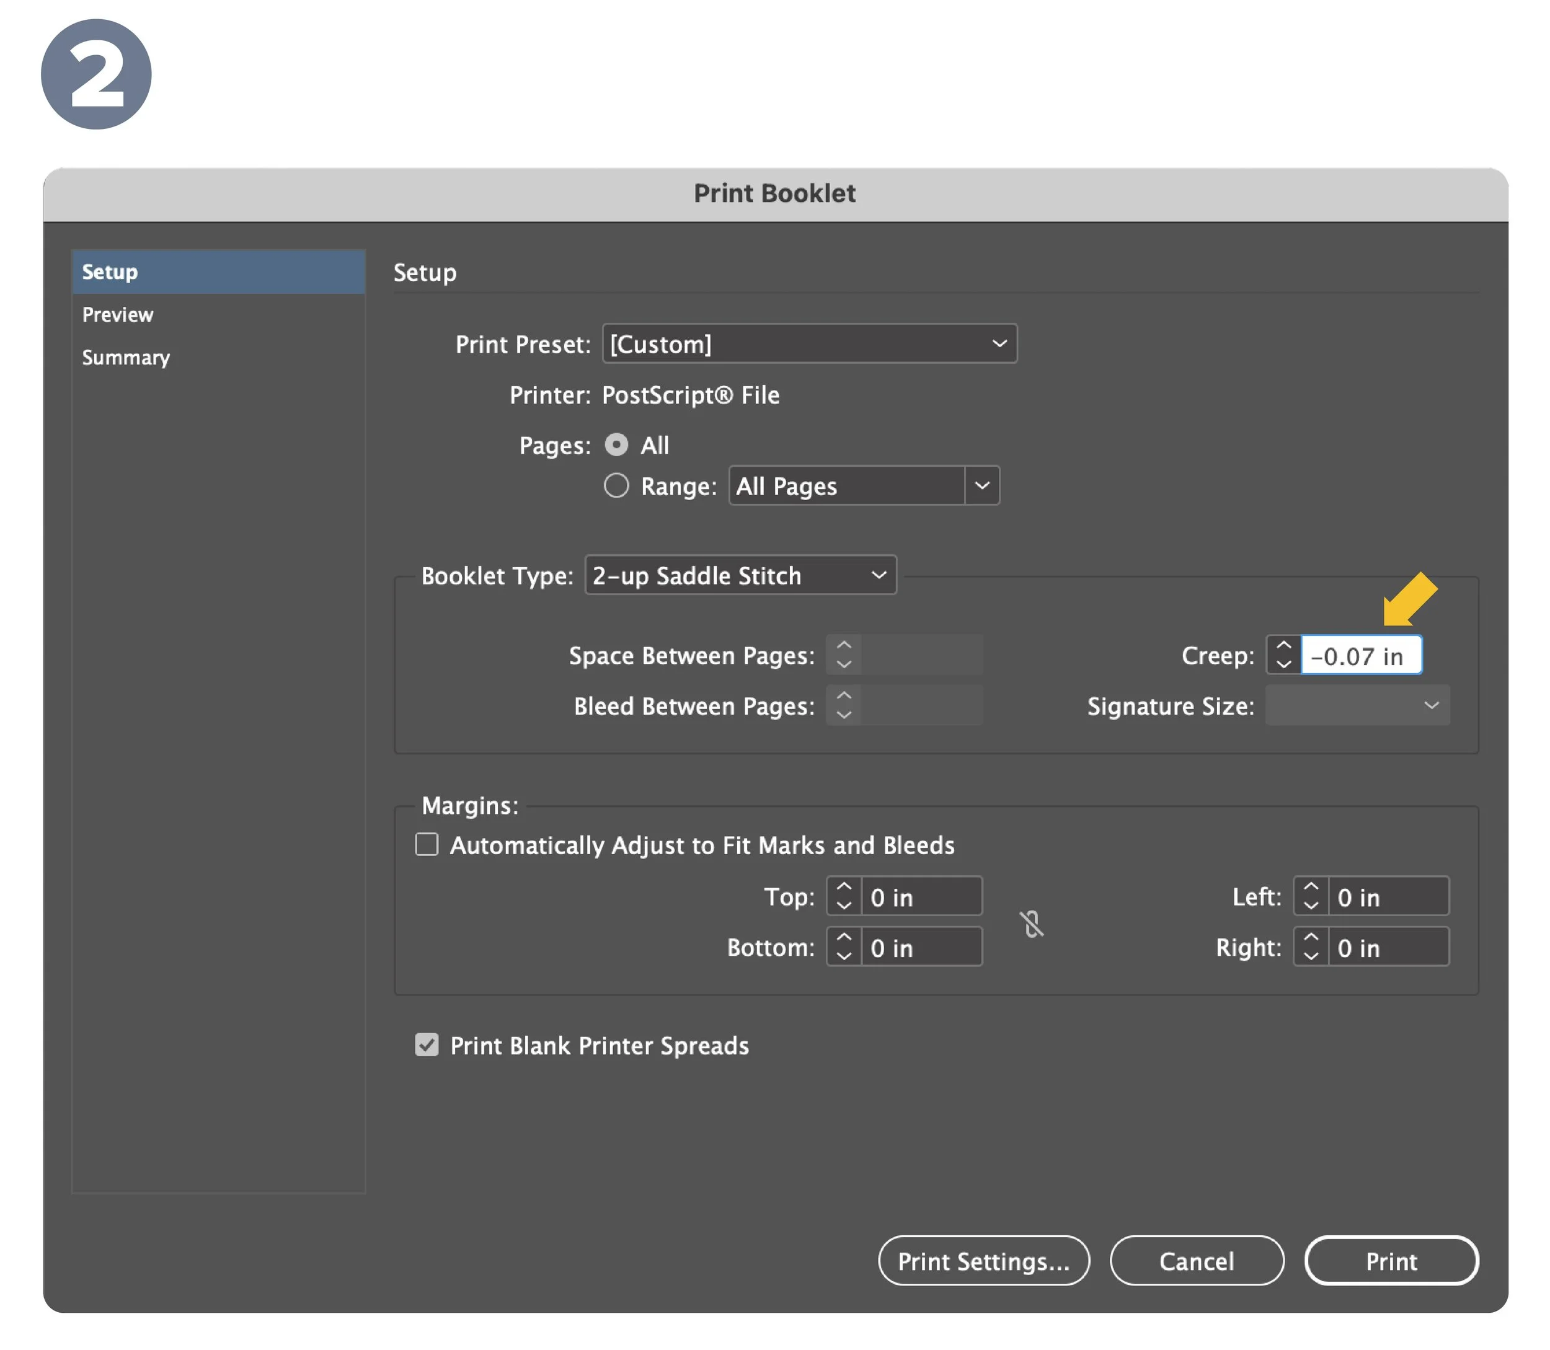
Task: Decrease the Creep value with down arrow
Action: (1283, 664)
